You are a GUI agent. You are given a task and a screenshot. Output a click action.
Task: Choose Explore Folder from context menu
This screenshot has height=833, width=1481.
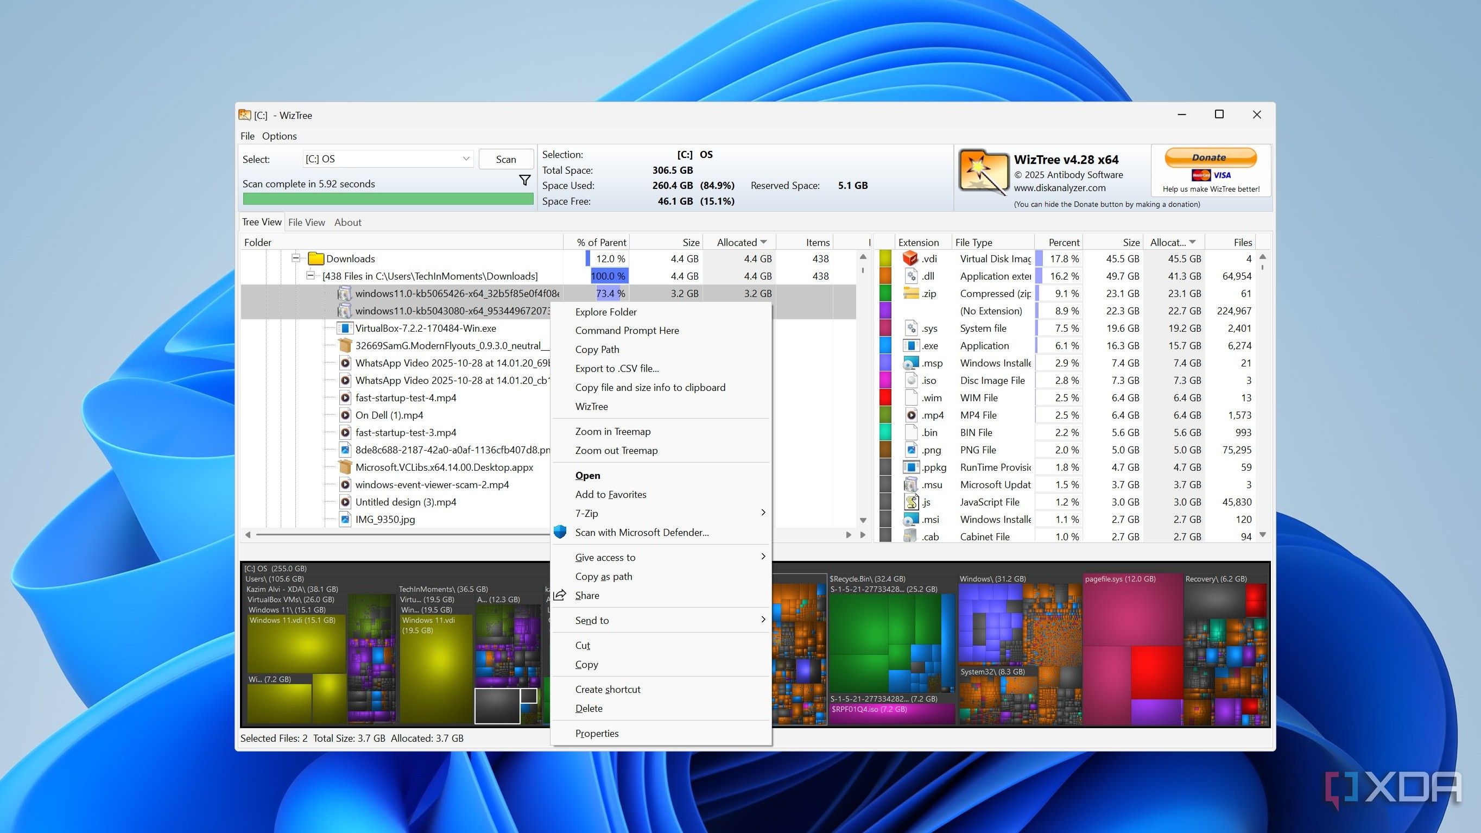pyautogui.click(x=661, y=312)
